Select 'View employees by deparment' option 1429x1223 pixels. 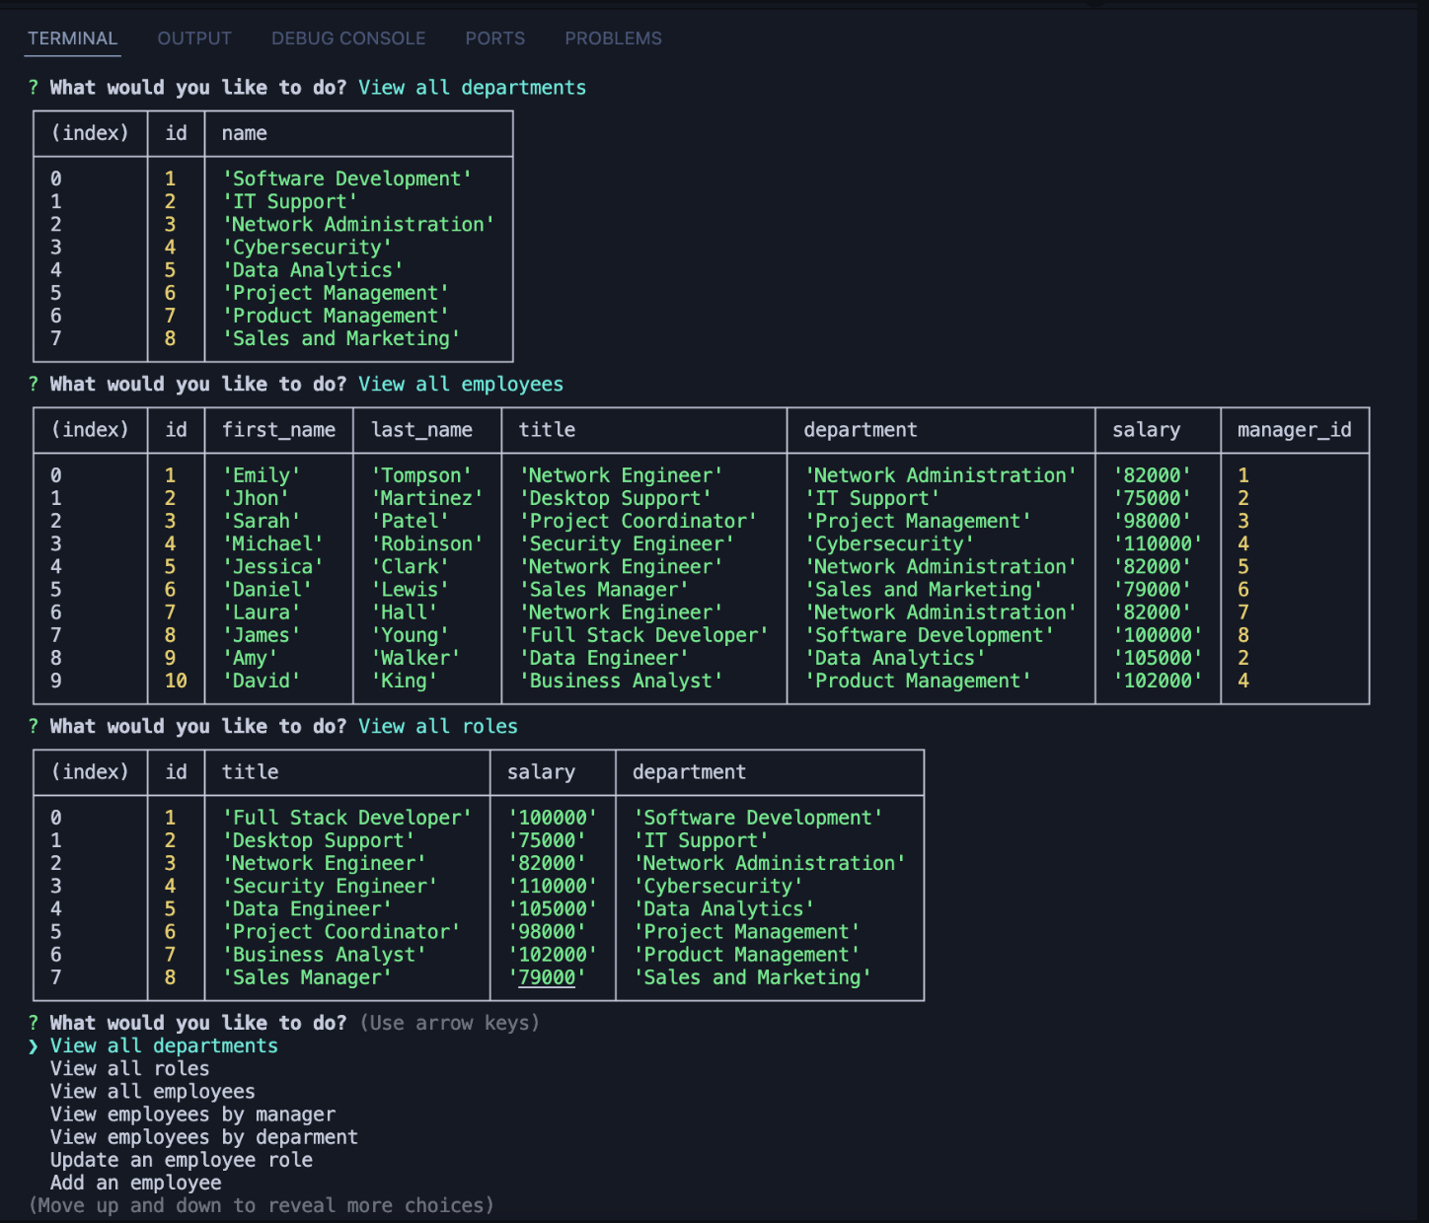point(203,1137)
